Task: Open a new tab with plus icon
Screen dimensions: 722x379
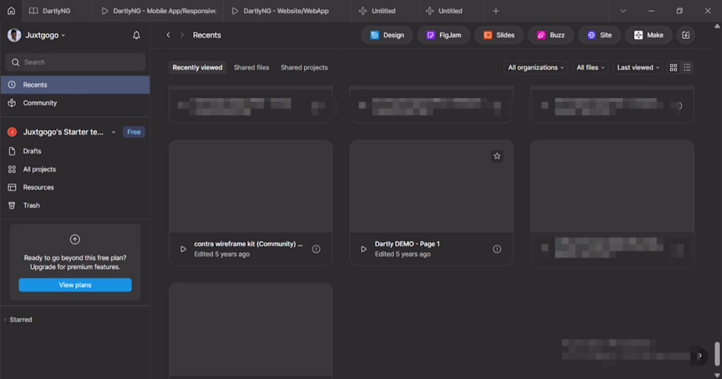Action: click(496, 11)
